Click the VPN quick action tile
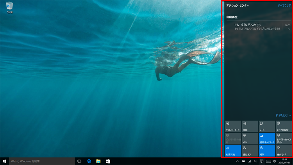 point(250,138)
